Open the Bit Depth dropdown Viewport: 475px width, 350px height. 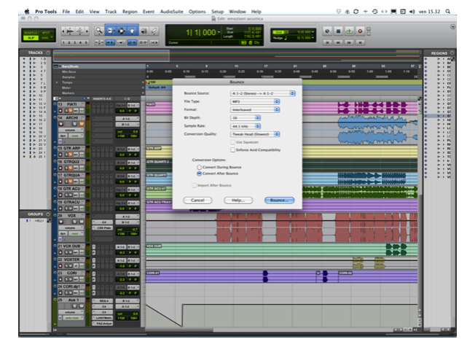[x=246, y=118]
